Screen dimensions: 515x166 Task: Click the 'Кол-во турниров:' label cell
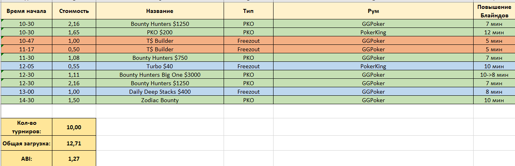pyautogui.click(x=26, y=127)
